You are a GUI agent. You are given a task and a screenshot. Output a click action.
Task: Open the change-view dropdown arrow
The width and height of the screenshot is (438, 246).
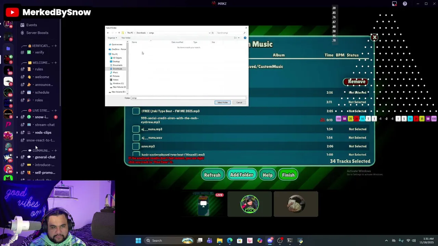pyautogui.click(x=239, y=38)
